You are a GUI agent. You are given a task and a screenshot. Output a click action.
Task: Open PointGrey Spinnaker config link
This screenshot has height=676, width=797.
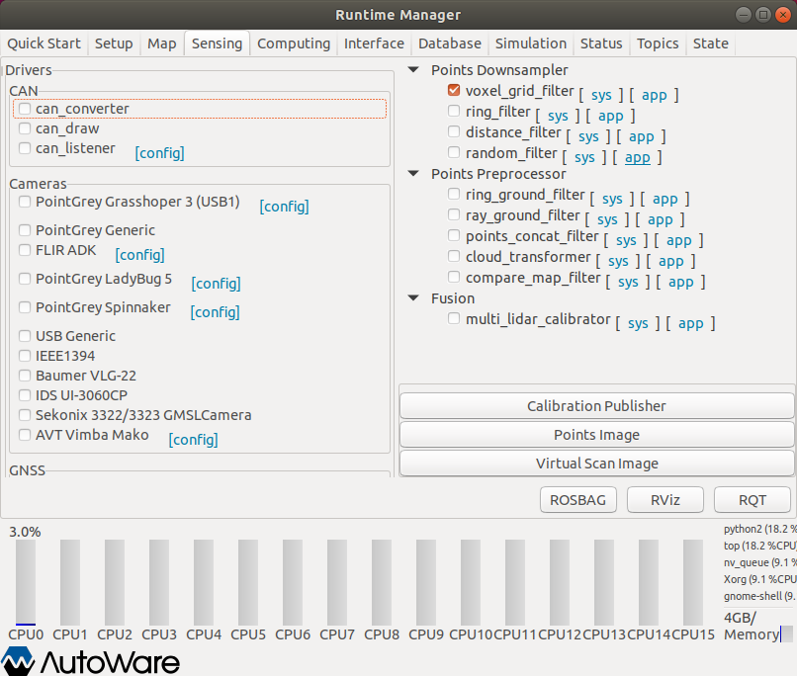coord(215,312)
